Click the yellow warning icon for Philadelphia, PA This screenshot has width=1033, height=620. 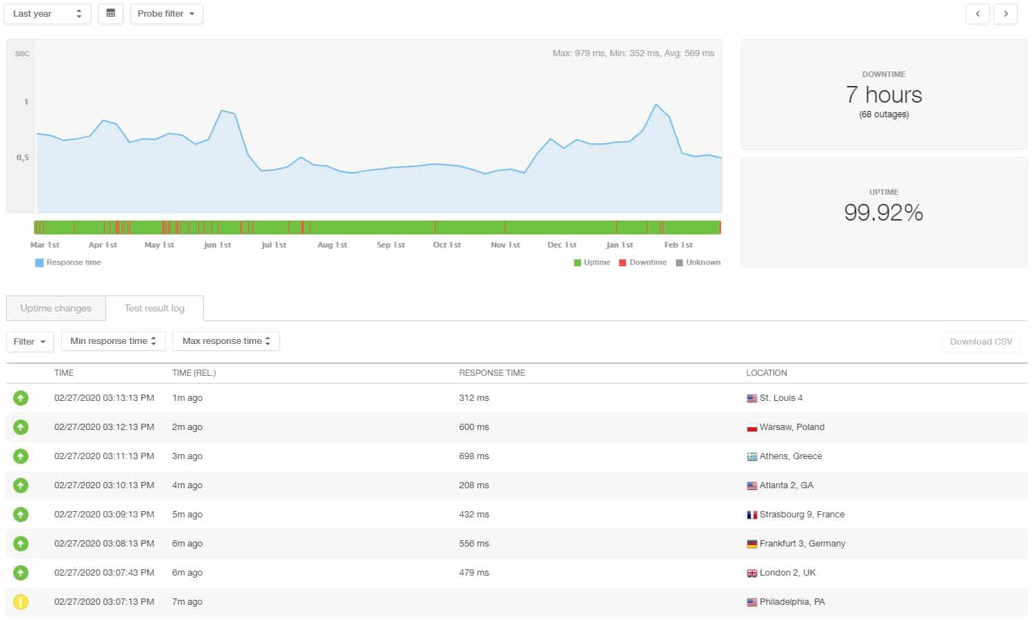(21, 602)
